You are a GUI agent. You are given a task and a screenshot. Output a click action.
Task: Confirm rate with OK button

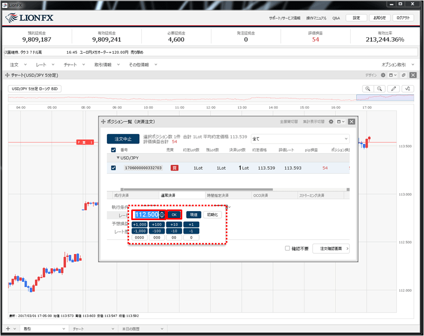pyautogui.click(x=174, y=215)
